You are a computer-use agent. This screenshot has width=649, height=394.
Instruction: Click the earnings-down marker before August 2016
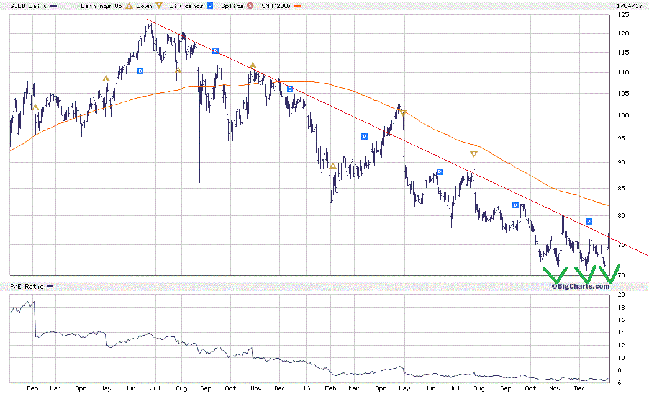click(474, 154)
